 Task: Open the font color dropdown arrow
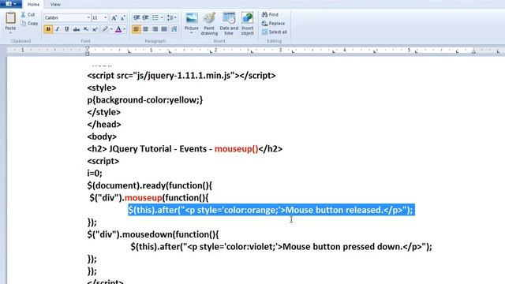pyautogui.click(x=125, y=29)
